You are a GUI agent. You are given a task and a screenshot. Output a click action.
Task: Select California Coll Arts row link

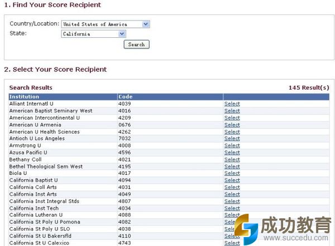point(232,188)
